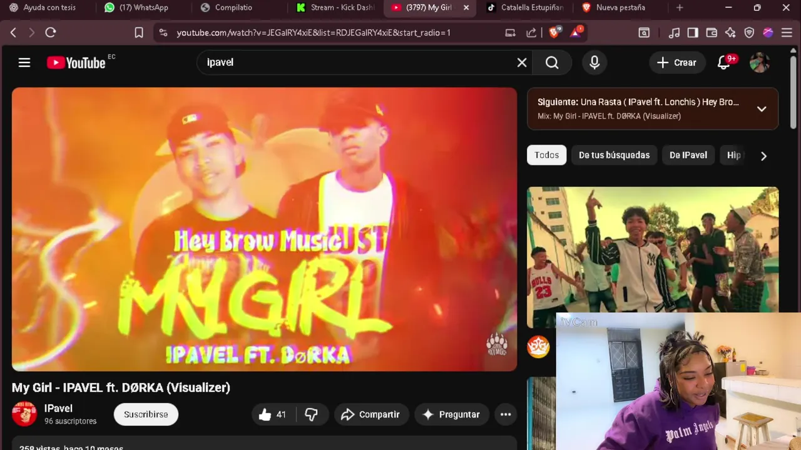
Task: Go forward in browser history
Action: coord(31,32)
